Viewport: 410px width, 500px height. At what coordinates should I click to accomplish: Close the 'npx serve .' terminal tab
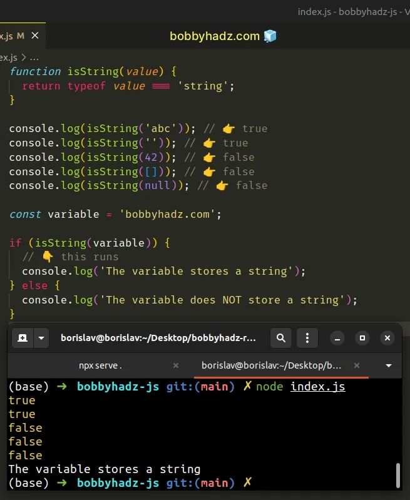(x=176, y=365)
